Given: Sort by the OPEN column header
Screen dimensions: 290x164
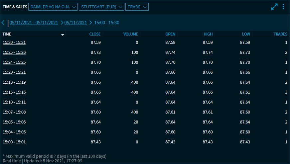Looking at the screenshot, I should [170, 34].
